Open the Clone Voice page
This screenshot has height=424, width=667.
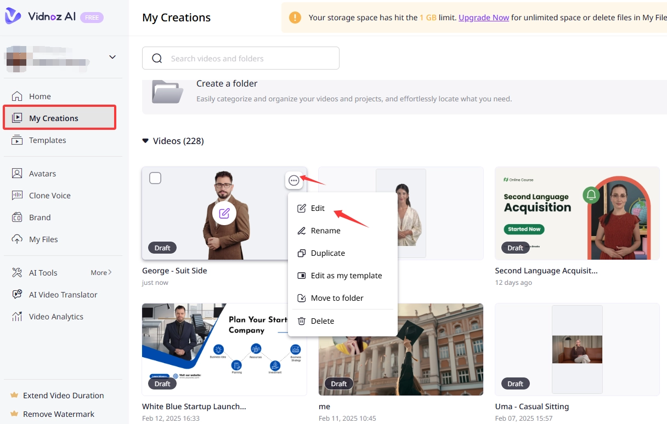49,196
